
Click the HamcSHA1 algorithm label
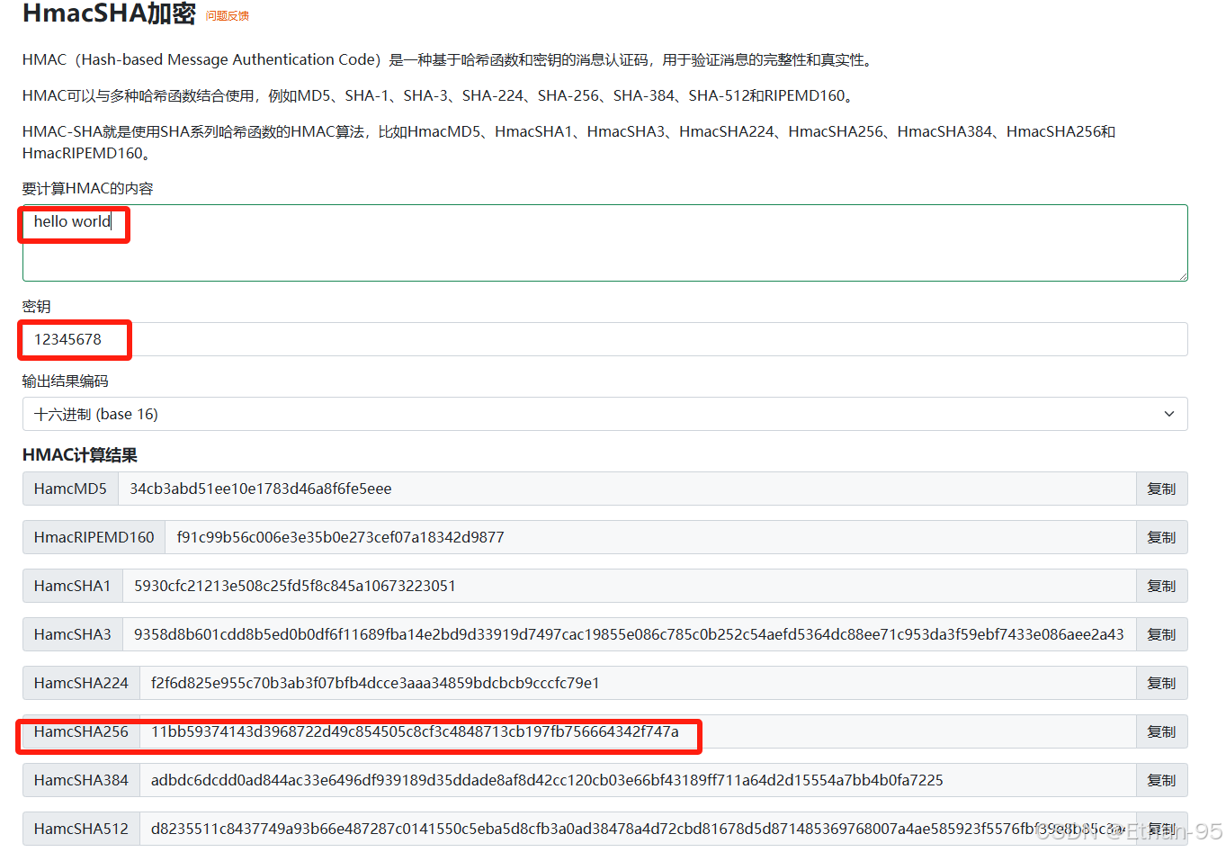point(72,586)
